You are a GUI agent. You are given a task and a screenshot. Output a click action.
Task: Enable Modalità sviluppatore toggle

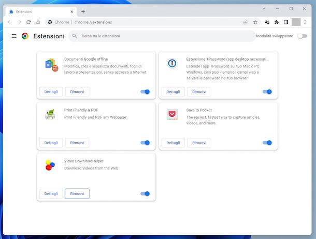pyautogui.click(x=303, y=36)
